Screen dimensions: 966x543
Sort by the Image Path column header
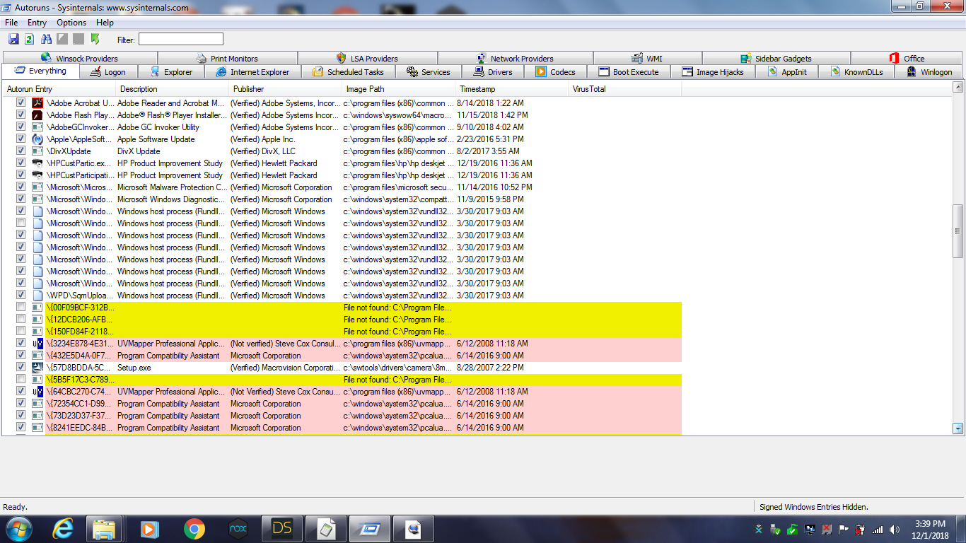coord(398,89)
